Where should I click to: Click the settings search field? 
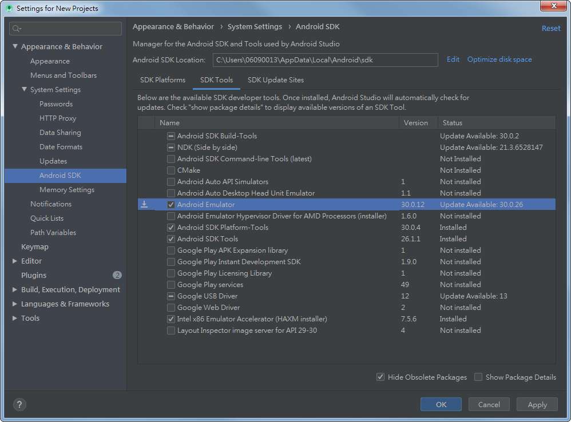66,29
